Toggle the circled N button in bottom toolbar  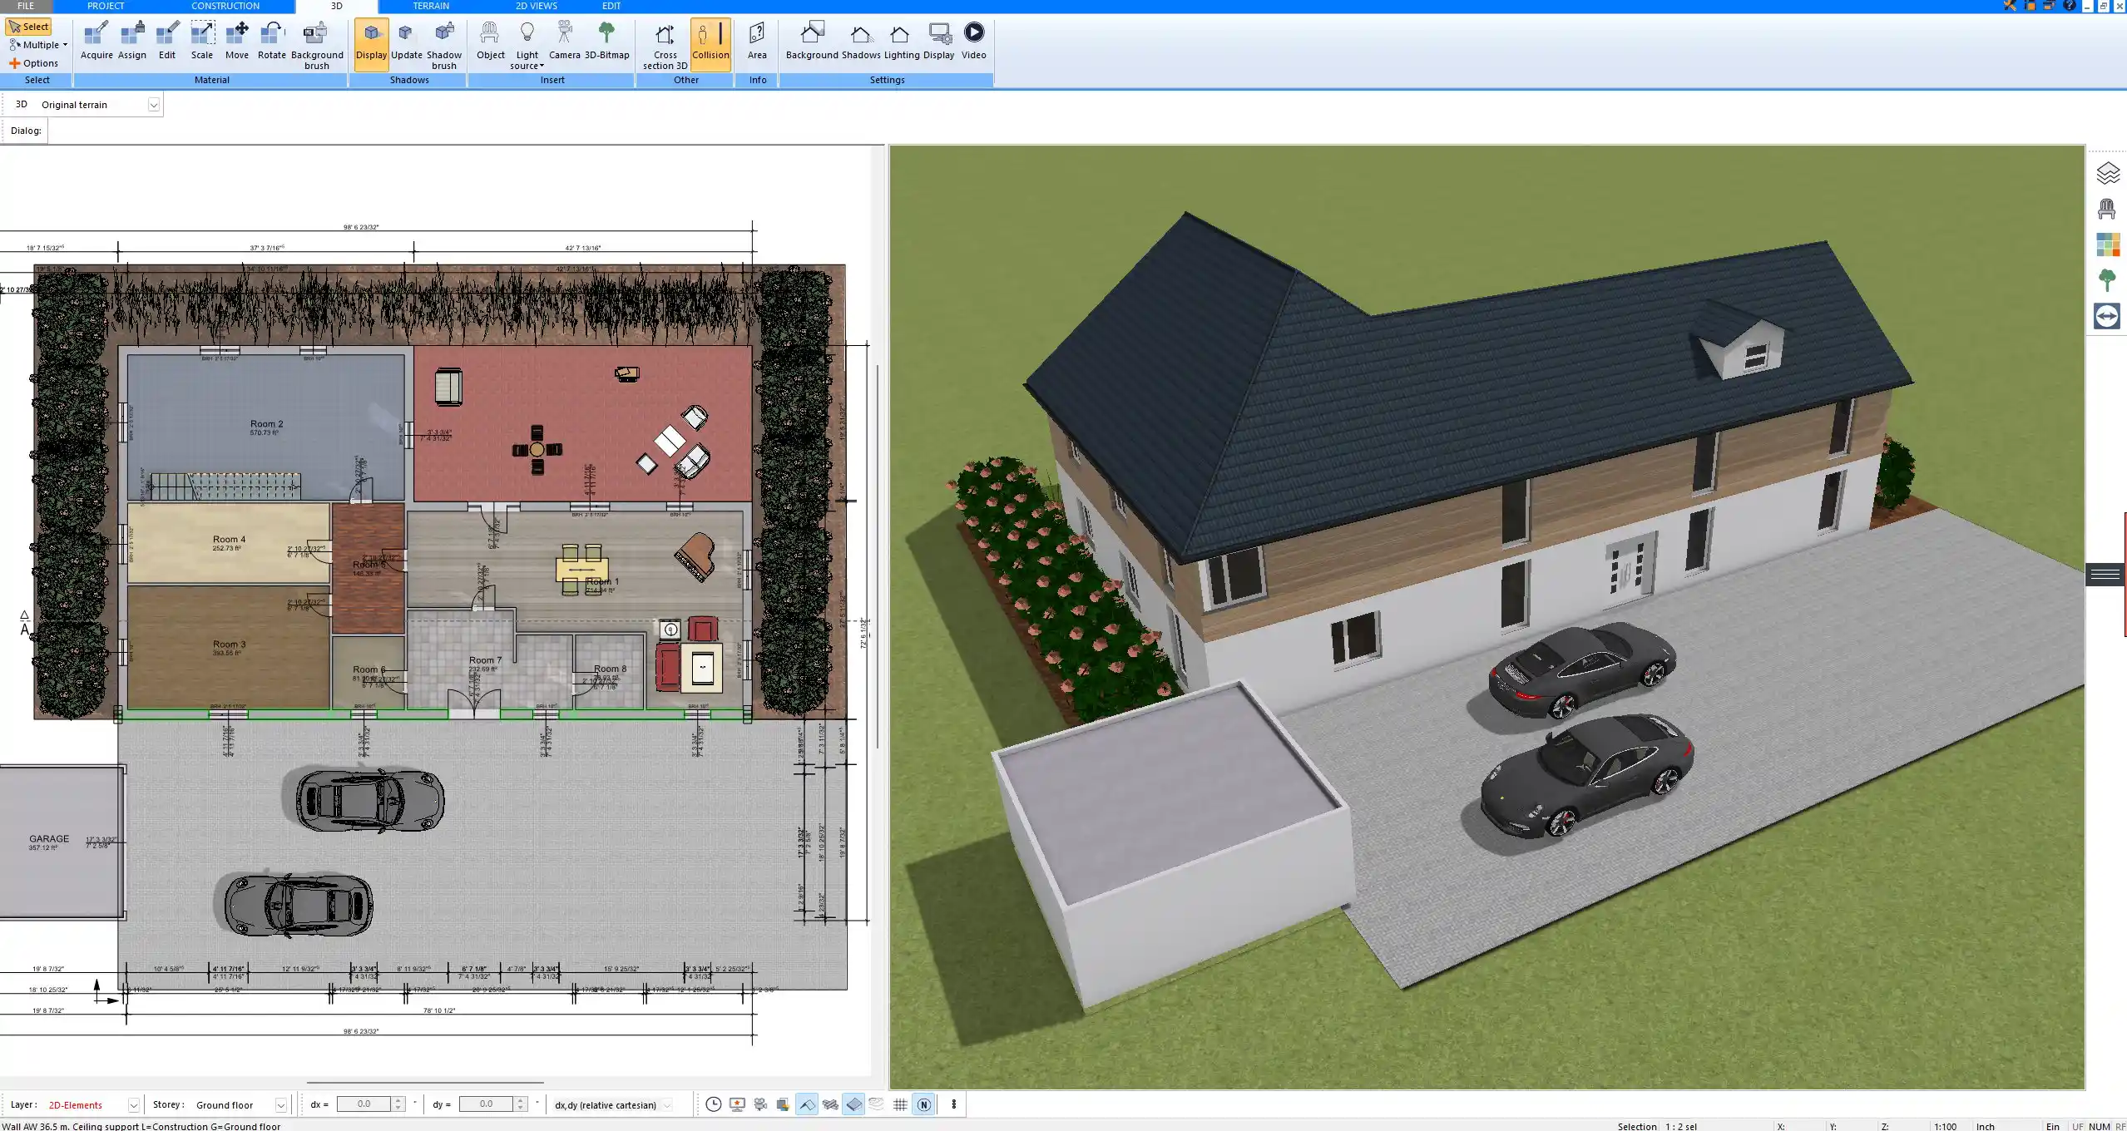point(923,1104)
